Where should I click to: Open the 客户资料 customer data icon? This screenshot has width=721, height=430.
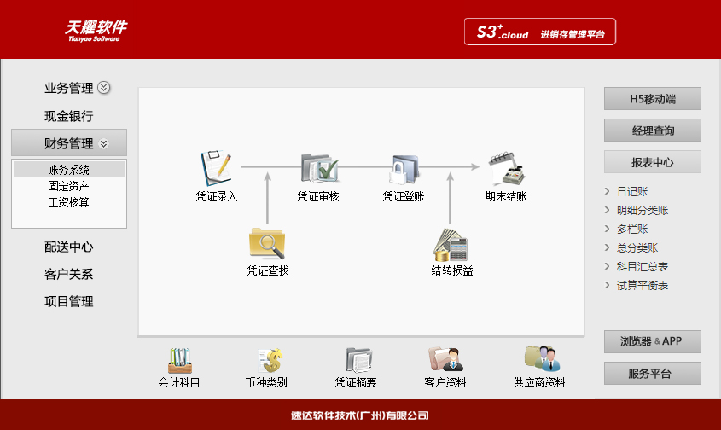[445, 359]
